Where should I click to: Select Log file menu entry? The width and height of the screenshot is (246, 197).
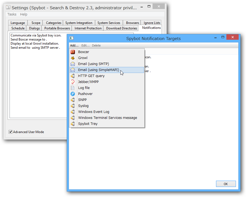(107, 88)
